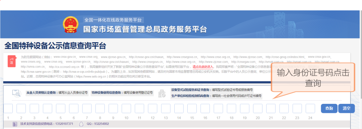362x129 pixels.
Task: Select input box number 1
Action: pos(8,109)
